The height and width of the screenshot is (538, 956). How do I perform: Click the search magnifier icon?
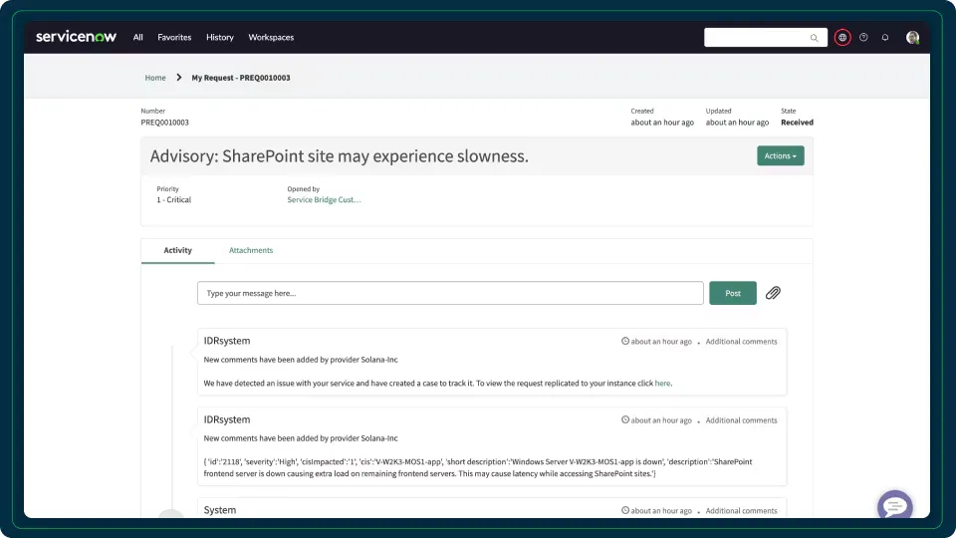(x=814, y=38)
